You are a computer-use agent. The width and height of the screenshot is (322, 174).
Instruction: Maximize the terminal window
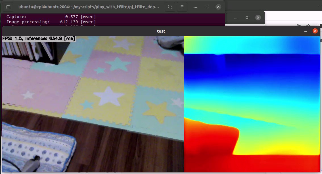pos(207,7)
